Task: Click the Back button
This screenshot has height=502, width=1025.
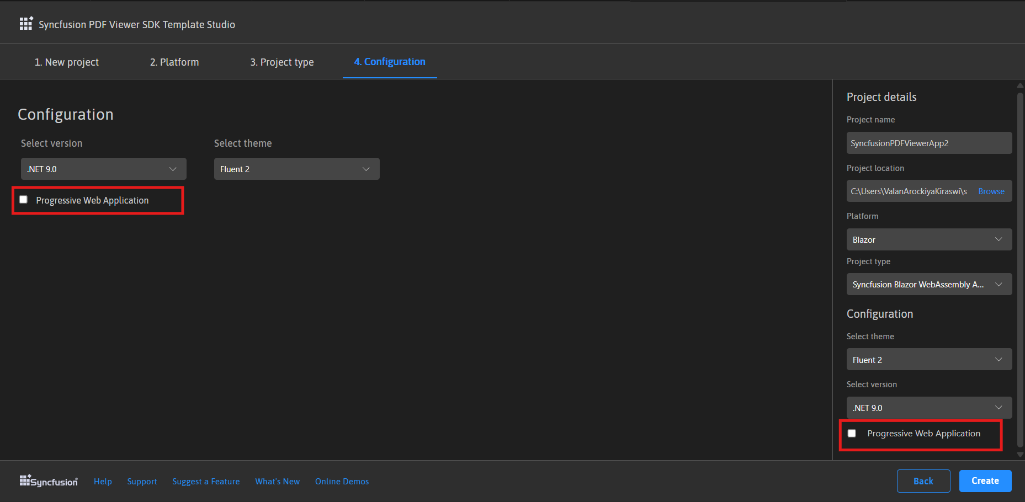Action: [x=923, y=481]
